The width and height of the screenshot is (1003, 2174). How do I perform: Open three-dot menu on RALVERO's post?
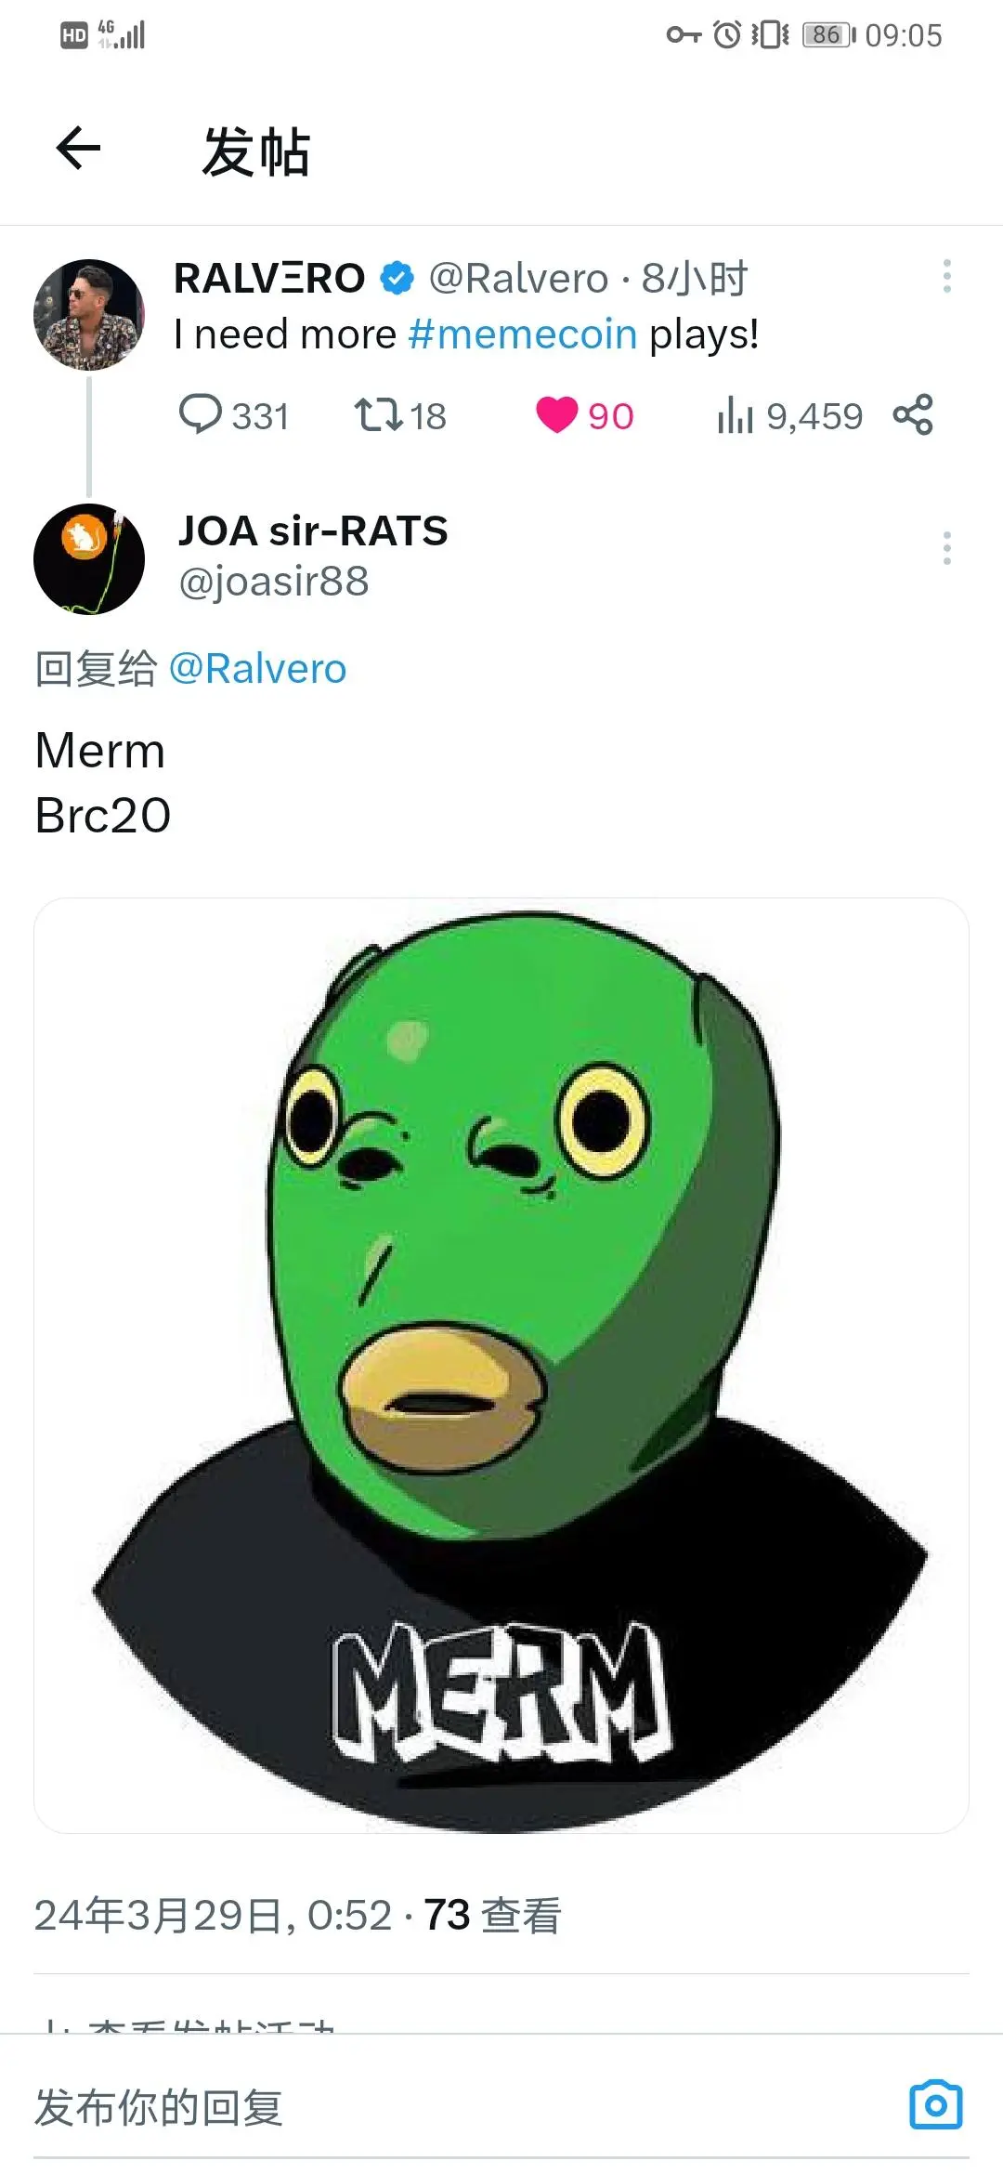coord(946,277)
